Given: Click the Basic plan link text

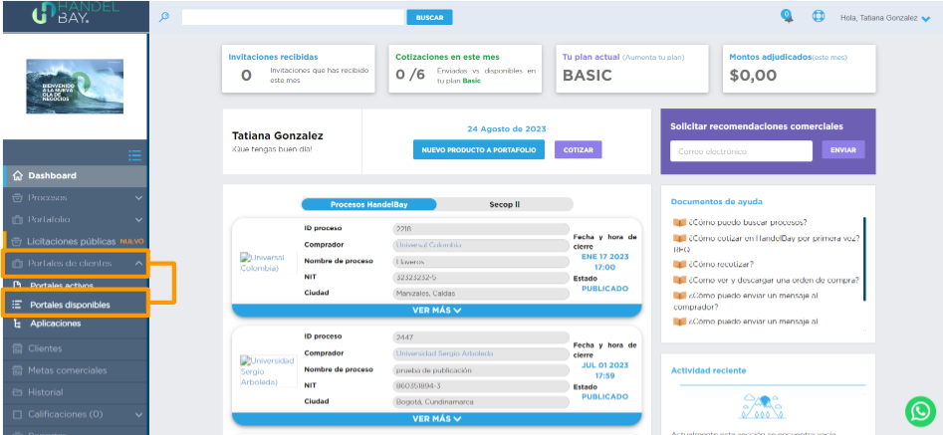Looking at the screenshot, I should point(472,81).
